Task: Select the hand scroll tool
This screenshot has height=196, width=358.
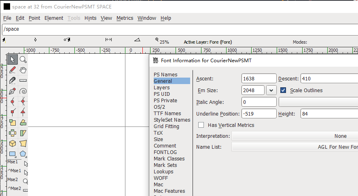Action: pyautogui.click(x=23, y=70)
